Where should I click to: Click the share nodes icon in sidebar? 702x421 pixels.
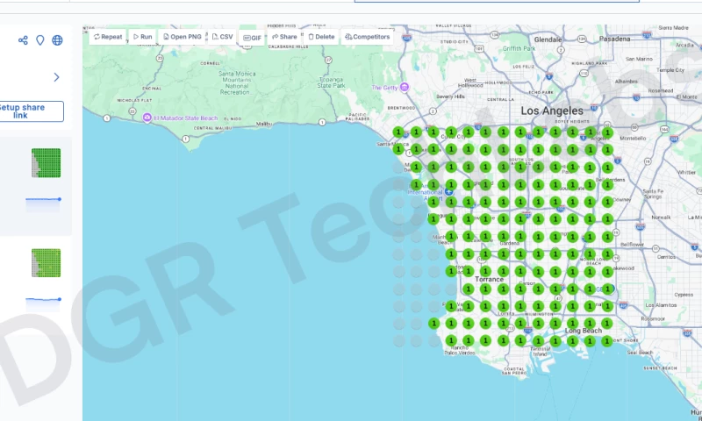[x=23, y=40]
